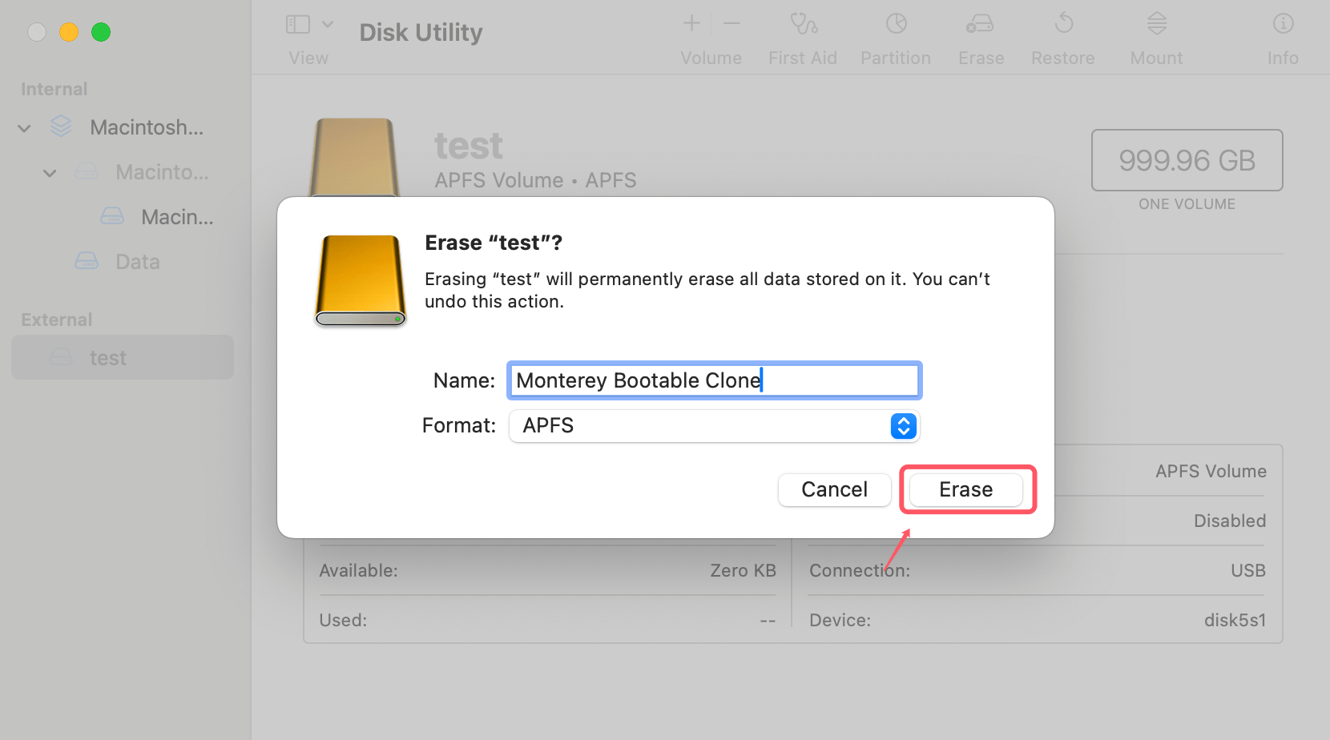Confirm with the Erase button
Image resolution: width=1330 pixels, height=740 pixels.
[965, 489]
